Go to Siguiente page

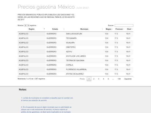click(128, 79)
